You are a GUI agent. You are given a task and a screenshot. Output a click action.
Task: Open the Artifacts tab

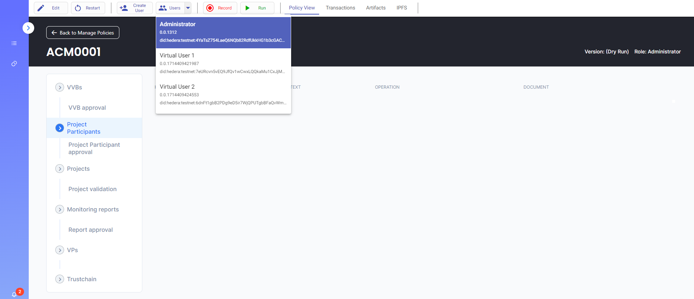coord(376,8)
